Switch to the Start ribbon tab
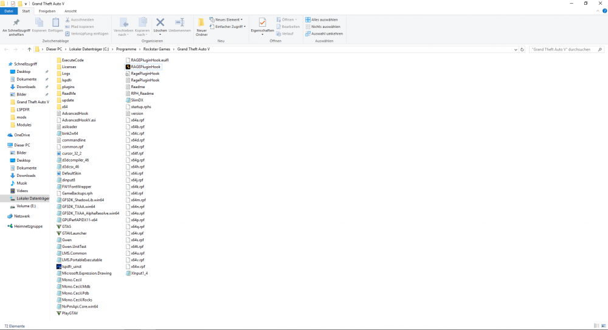 [26, 12]
